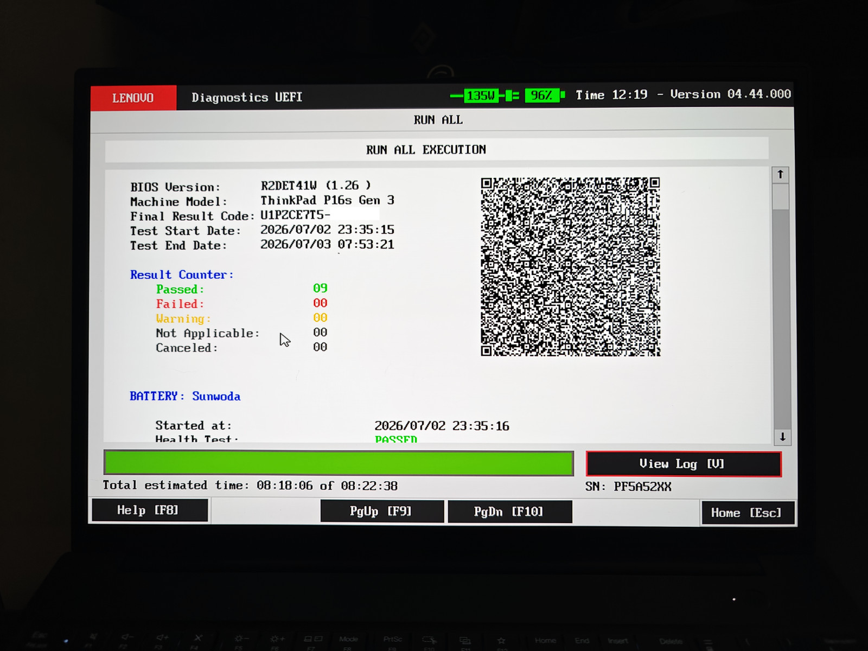Click battery started at 2026/07/02 23:35:16

tap(442, 426)
